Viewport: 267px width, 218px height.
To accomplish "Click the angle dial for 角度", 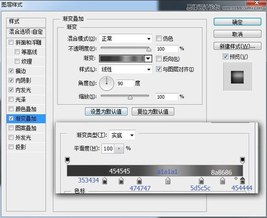I will pyautogui.click(x=107, y=84).
